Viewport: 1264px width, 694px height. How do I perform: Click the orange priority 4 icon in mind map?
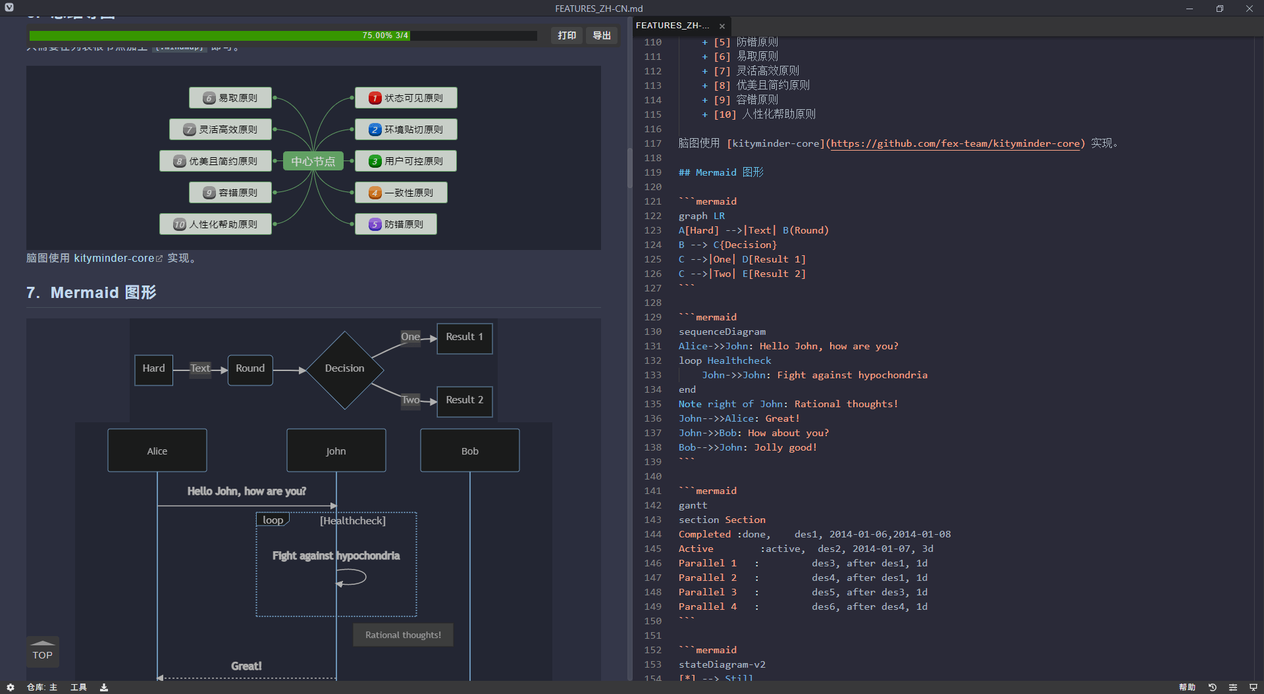point(375,193)
